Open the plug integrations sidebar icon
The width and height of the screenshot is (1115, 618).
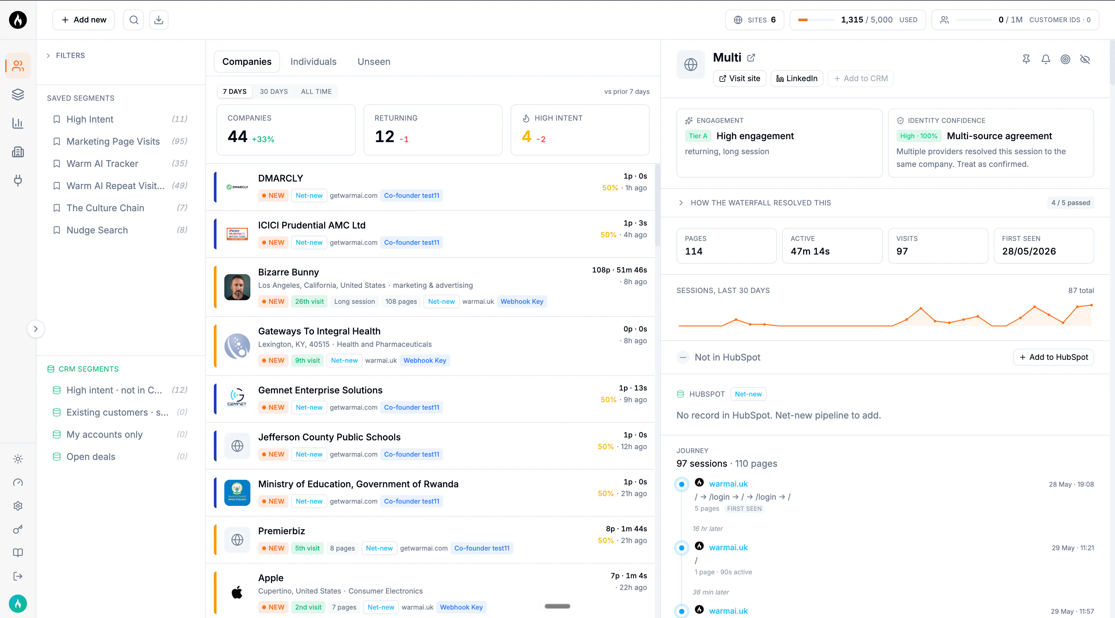18,180
